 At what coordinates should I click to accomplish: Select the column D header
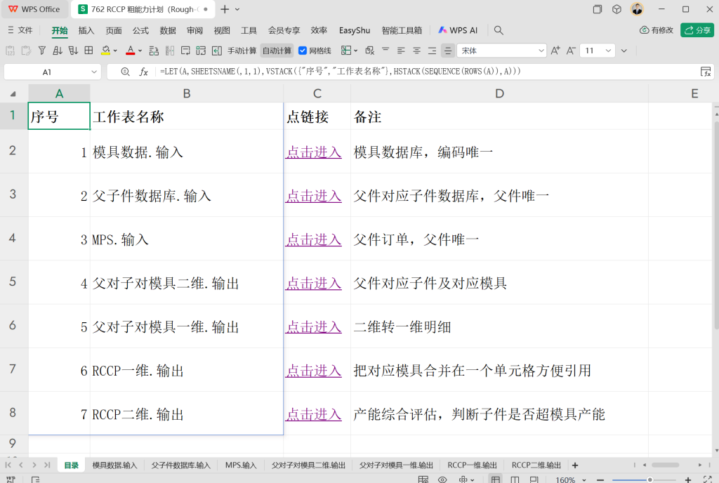point(499,93)
